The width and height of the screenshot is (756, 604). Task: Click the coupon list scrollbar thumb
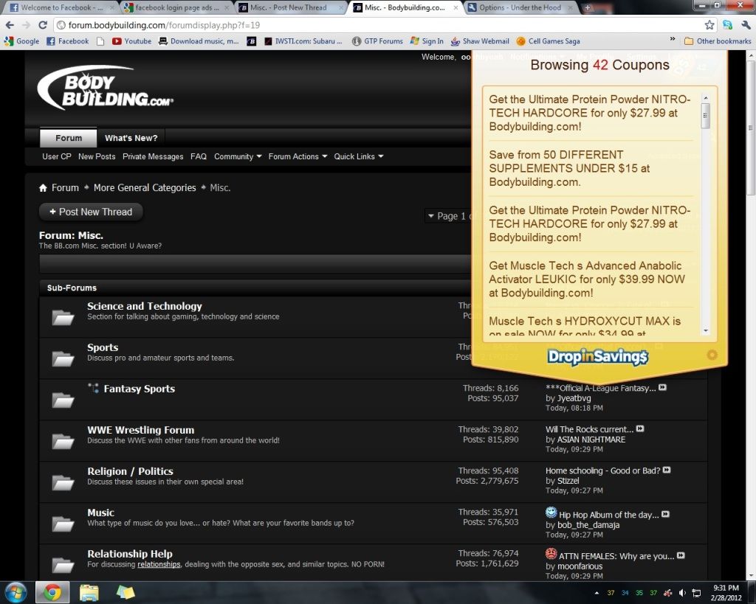tap(705, 115)
